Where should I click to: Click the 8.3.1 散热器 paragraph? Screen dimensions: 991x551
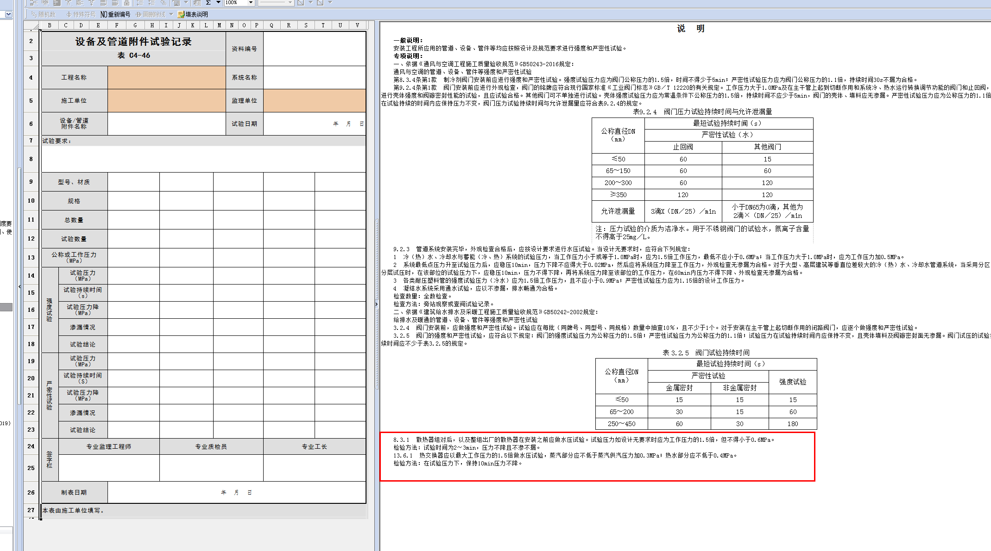(584, 440)
